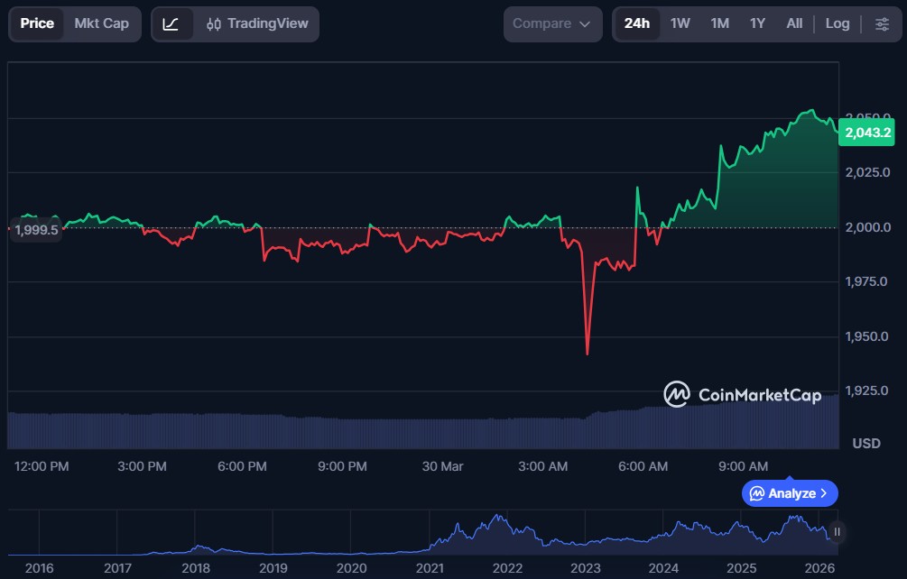Image resolution: width=907 pixels, height=579 pixels.
Task: Display All time price history
Action: (x=794, y=23)
